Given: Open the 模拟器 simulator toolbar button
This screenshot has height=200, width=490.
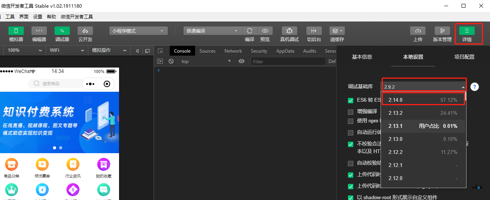Looking at the screenshot, I should click(16, 31).
